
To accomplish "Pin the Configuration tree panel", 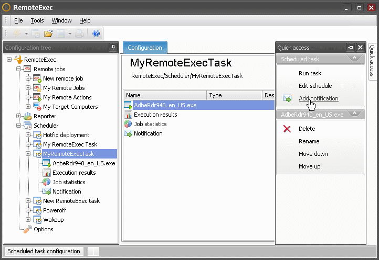I will pyautogui.click(x=113, y=47).
